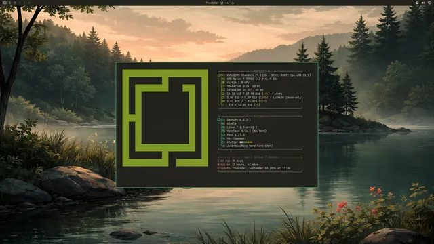Click the terminal icon beside foot 1.27.0
Screen dimensions: 434x244
point(224,135)
